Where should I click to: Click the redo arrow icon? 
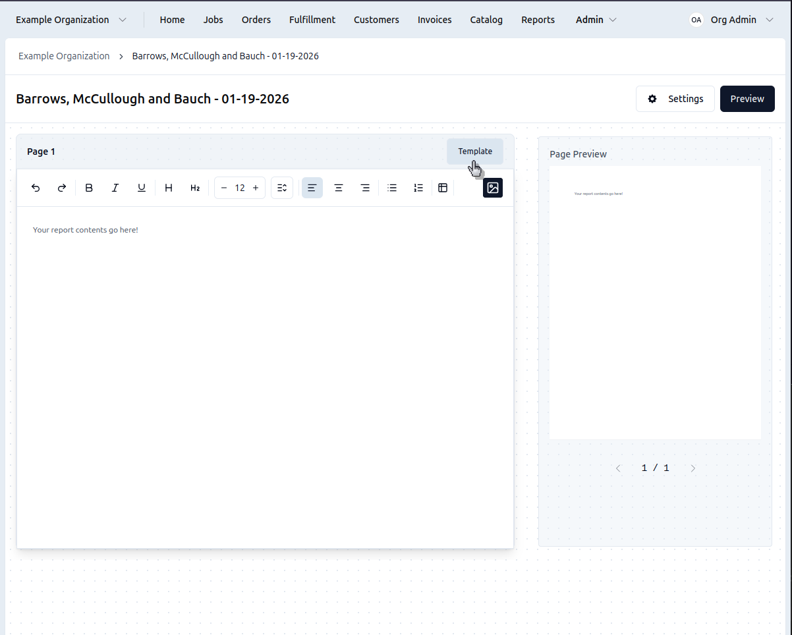(x=62, y=188)
